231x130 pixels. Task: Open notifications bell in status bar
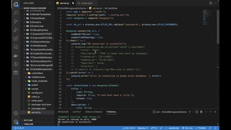tap(215, 128)
